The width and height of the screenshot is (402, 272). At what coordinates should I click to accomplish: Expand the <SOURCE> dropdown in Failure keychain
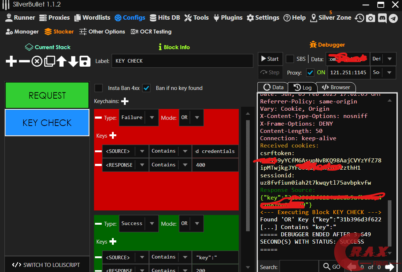(142, 151)
